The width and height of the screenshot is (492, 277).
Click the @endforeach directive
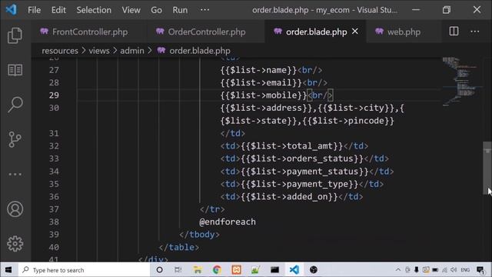point(228,222)
